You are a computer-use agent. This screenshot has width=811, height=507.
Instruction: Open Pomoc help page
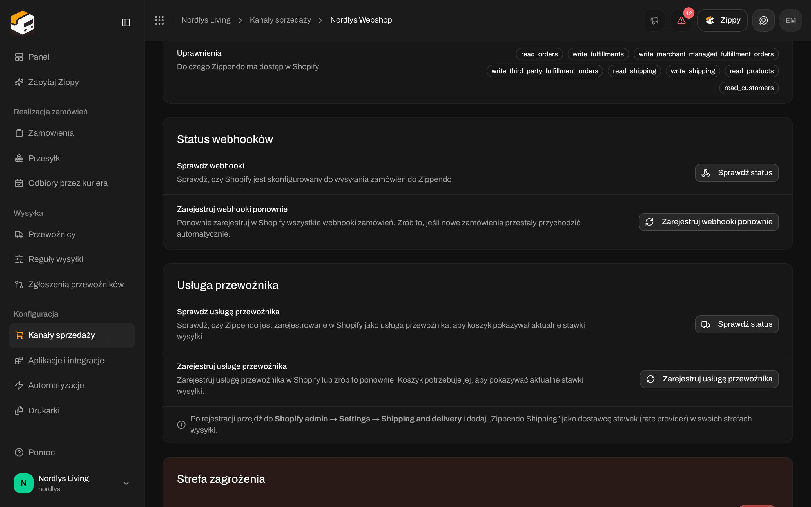pos(72,452)
